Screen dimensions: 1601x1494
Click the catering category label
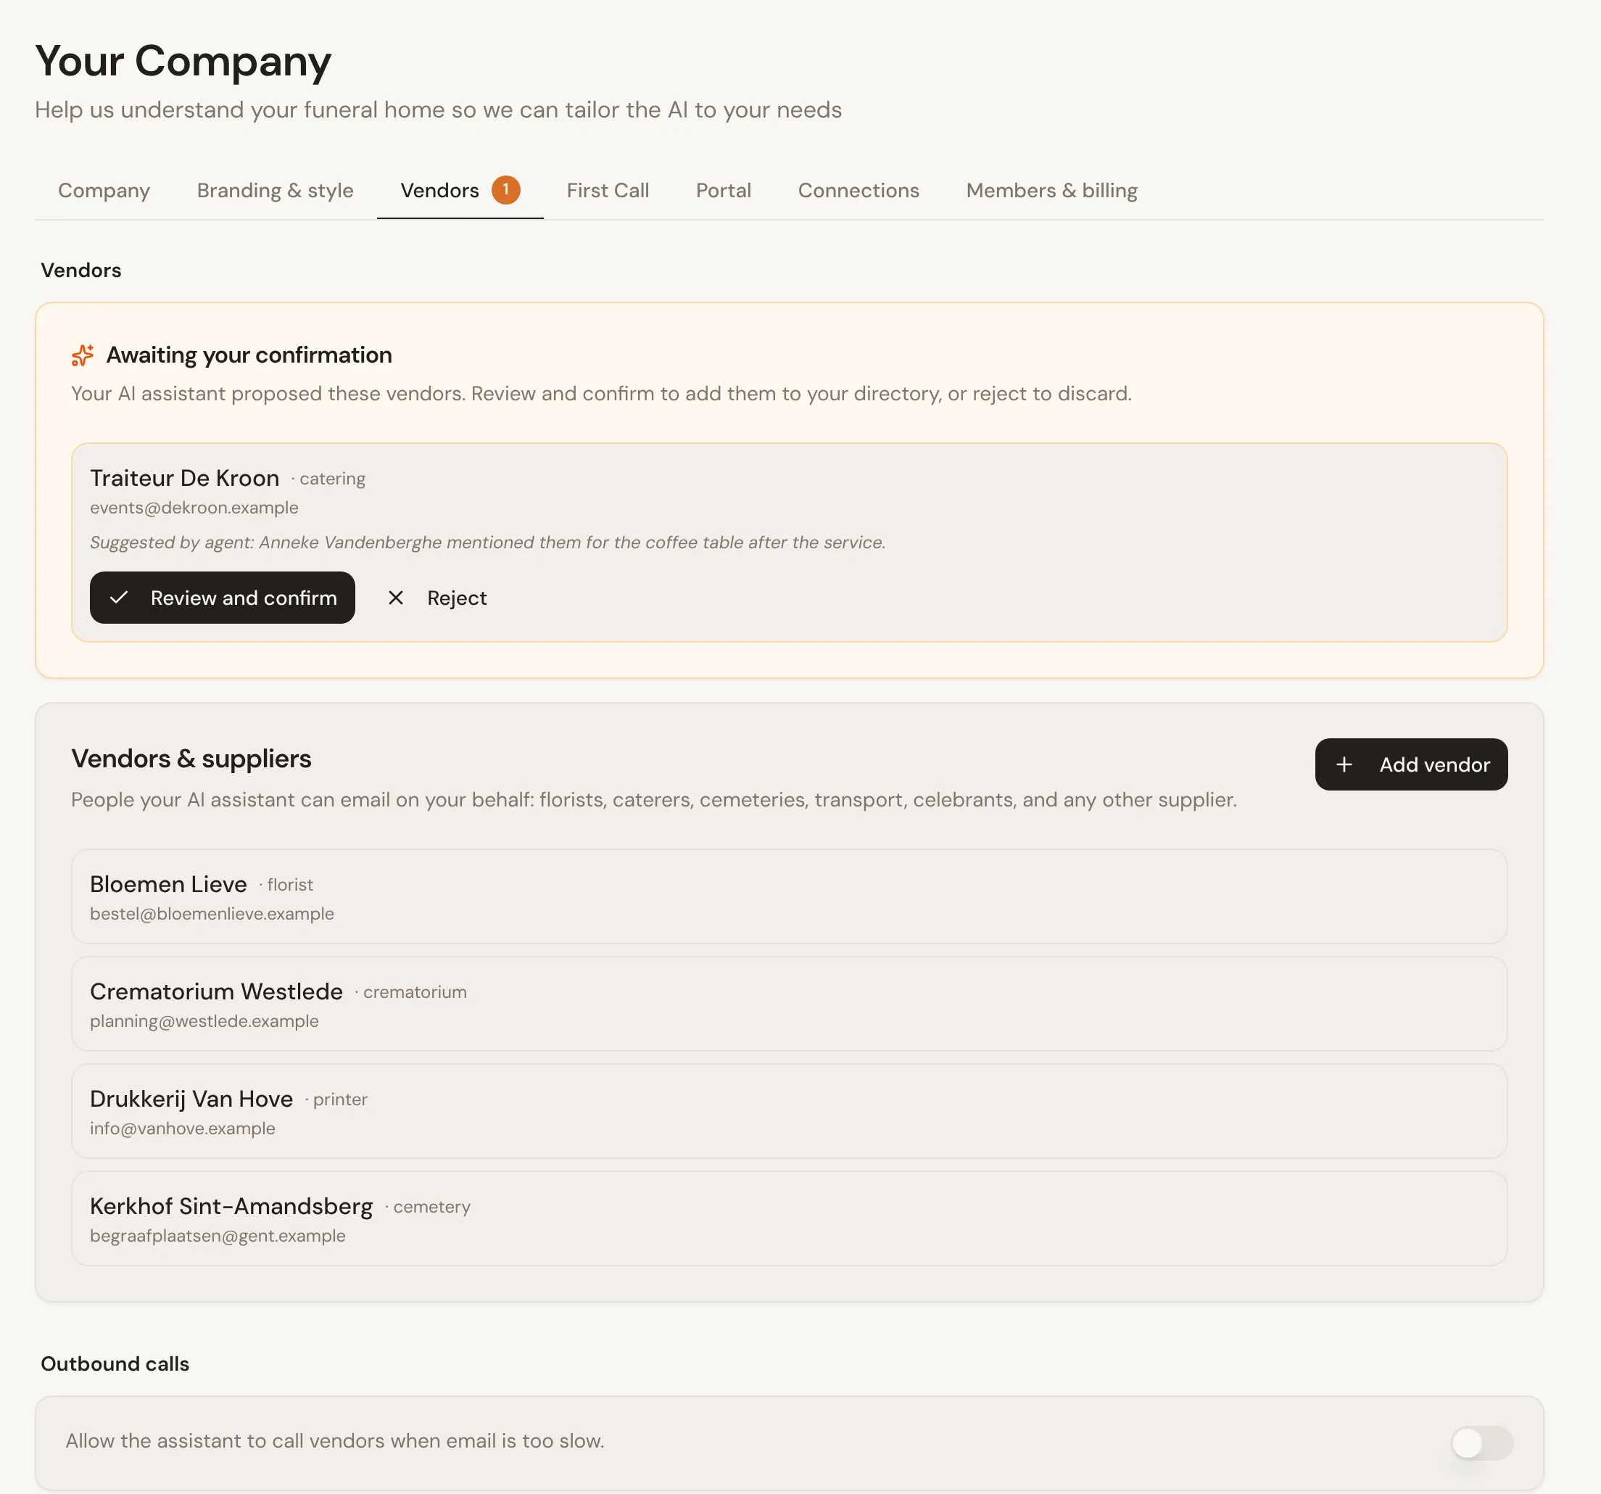333,479
